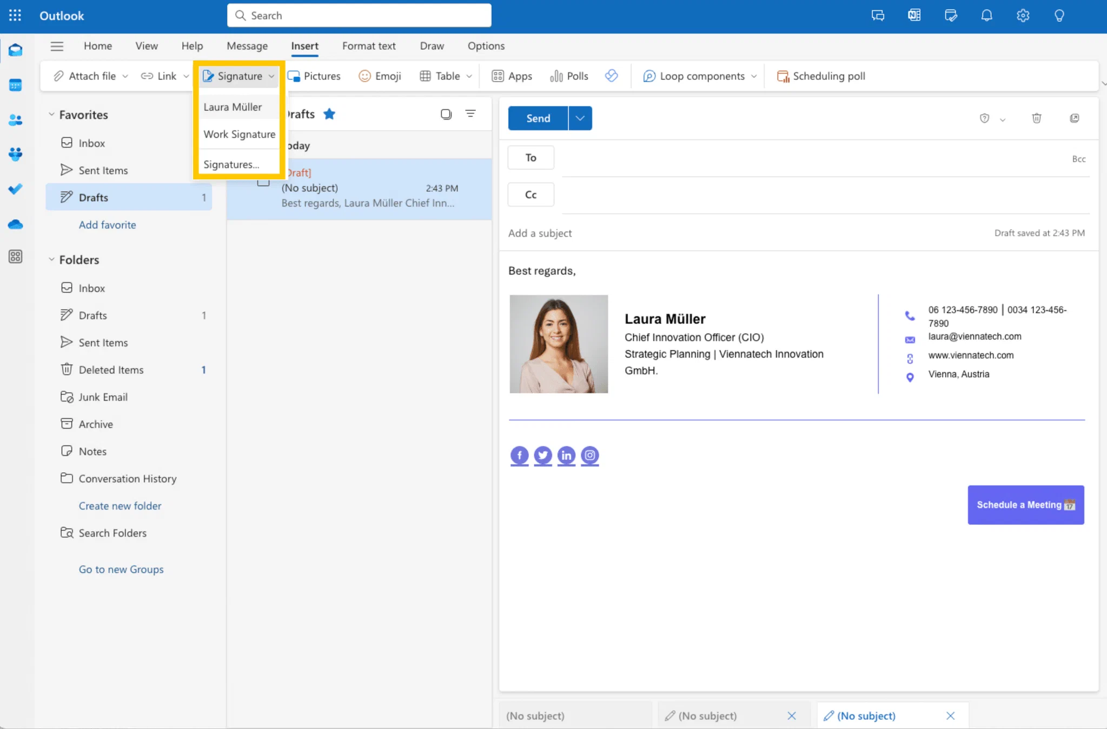The width and height of the screenshot is (1107, 729).
Task: Open OneDrive cloud icon in sidebar
Action: [x=15, y=224]
